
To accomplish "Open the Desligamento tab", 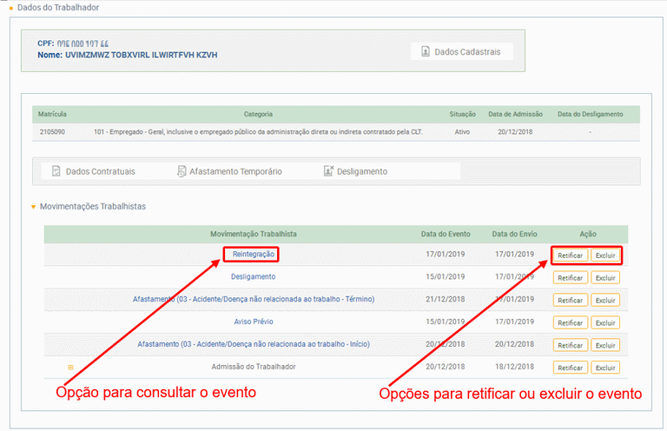I will (355, 171).
